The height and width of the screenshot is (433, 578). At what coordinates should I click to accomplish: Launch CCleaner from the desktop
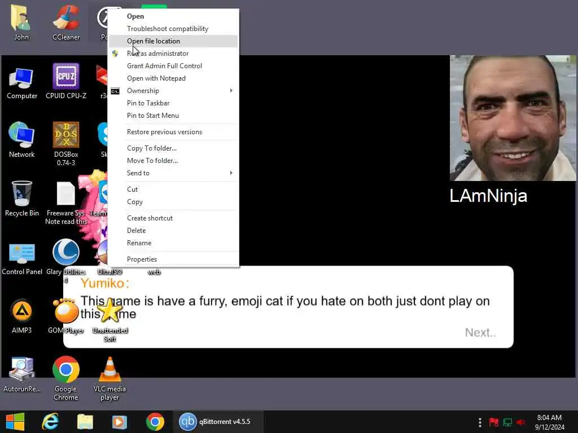pyautogui.click(x=66, y=22)
